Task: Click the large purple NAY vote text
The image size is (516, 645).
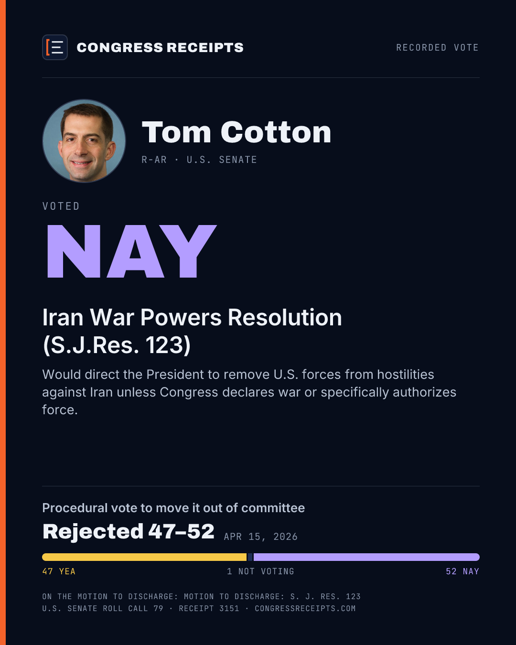Action: 132,251
